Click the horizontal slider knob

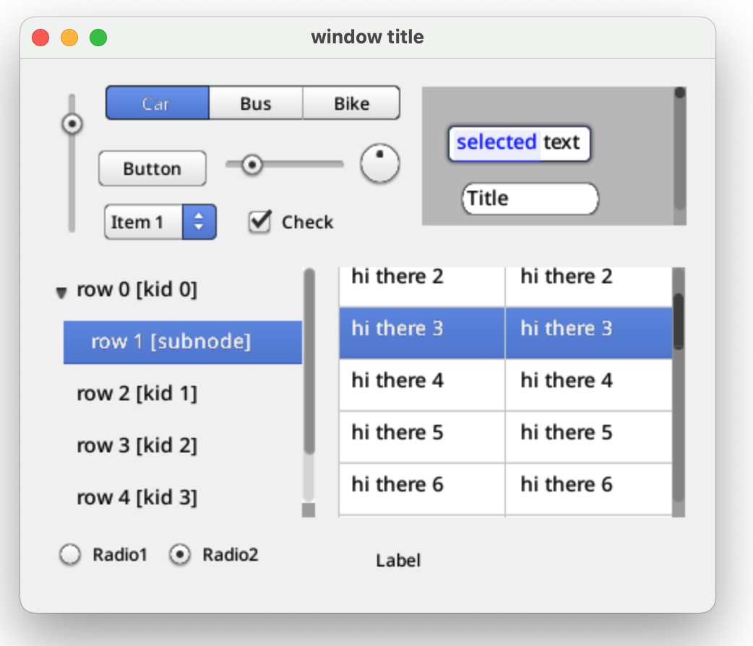click(x=251, y=165)
